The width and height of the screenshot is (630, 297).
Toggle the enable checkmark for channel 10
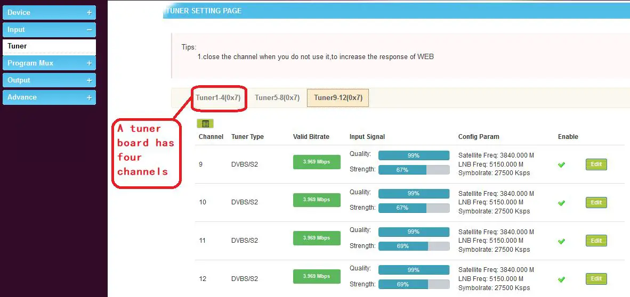[x=561, y=203]
